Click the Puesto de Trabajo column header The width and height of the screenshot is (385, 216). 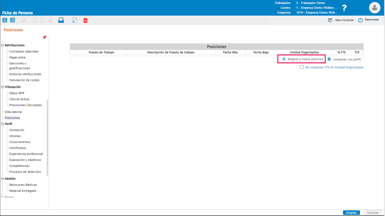pyautogui.click(x=101, y=52)
